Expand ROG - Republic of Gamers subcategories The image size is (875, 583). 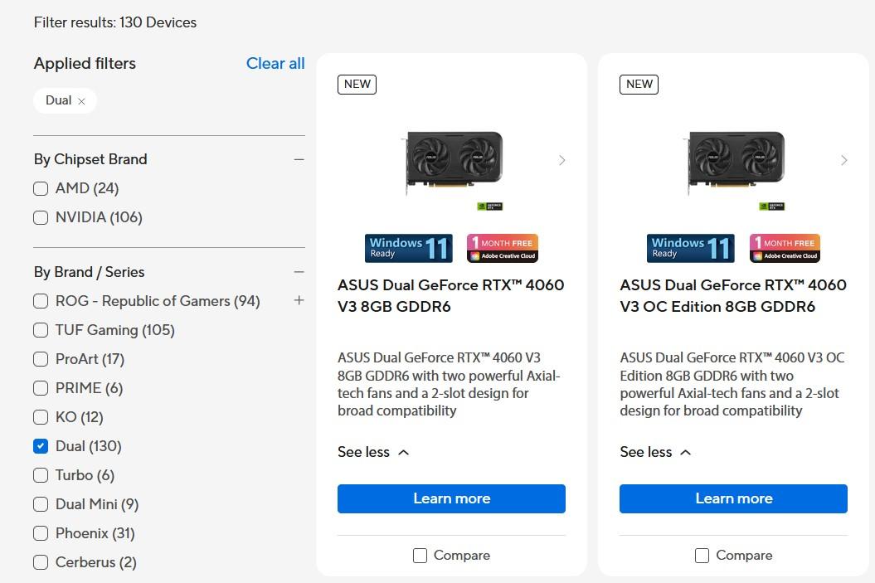(x=299, y=301)
